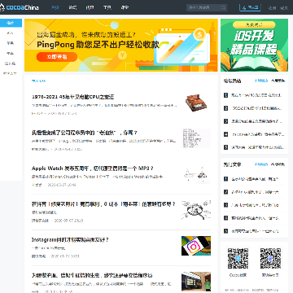Open article '1970-2021 45年...电脑CPU之变迁'
Viewport: 293px width, 293px height.
(73, 97)
